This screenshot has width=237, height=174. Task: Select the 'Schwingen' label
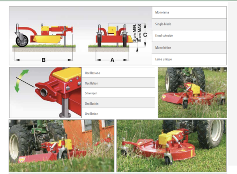coord(91,93)
